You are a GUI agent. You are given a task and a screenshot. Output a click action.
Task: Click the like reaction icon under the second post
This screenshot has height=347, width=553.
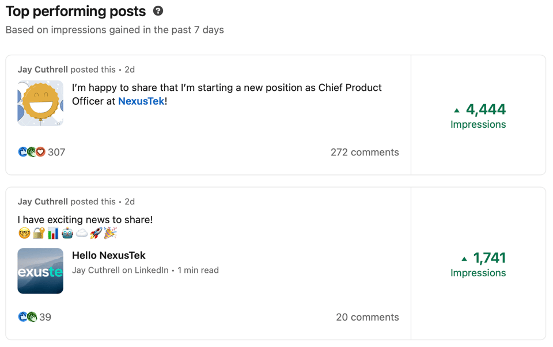[x=23, y=317]
